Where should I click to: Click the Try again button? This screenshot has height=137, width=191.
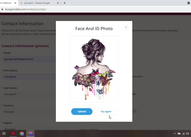point(106,112)
